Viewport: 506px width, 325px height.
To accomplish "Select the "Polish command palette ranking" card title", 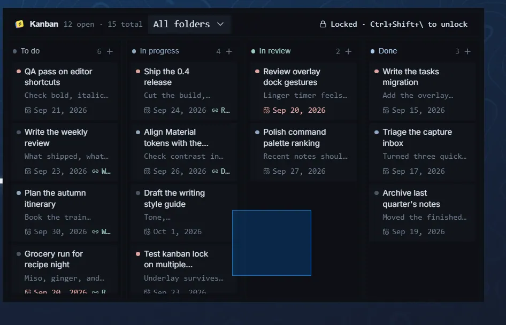I will tap(295, 137).
